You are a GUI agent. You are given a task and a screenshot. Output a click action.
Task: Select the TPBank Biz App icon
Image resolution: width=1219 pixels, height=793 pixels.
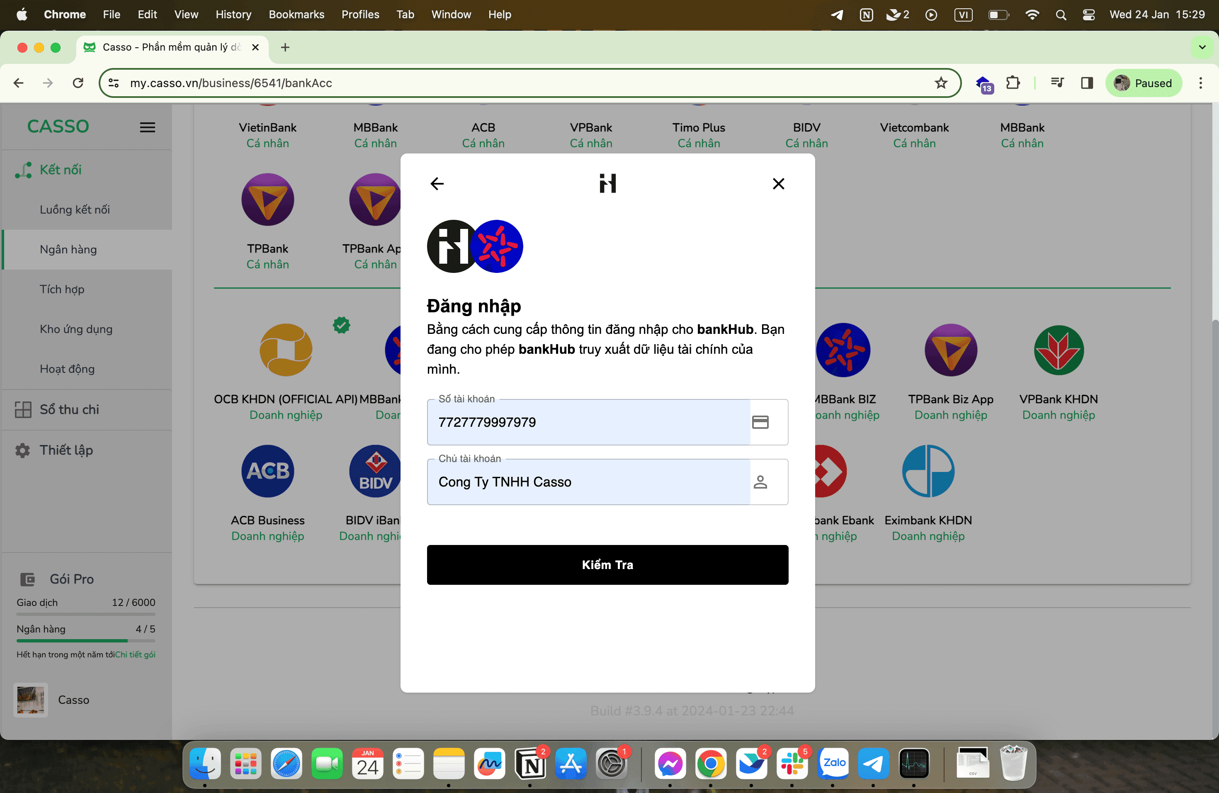(x=951, y=350)
